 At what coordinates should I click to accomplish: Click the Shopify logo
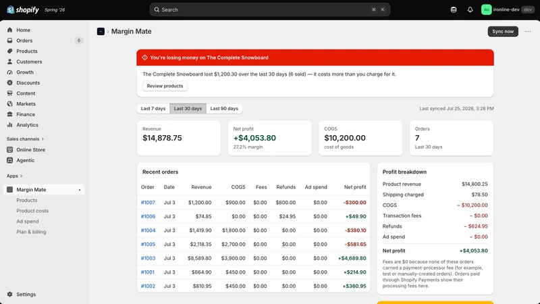tap(23, 9)
